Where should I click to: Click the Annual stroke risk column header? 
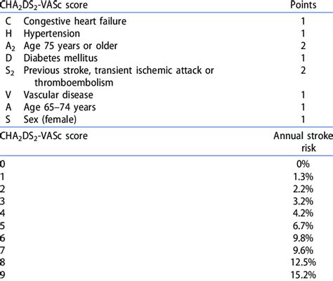click(x=303, y=142)
